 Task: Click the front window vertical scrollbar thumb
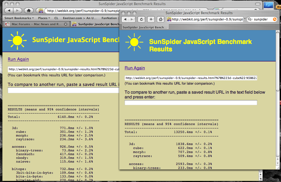(x=278, y=62)
